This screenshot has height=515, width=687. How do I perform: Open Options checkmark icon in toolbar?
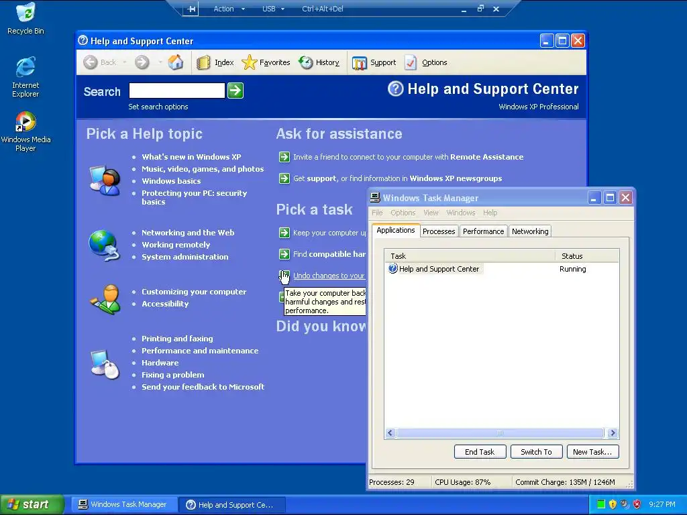click(x=411, y=62)
